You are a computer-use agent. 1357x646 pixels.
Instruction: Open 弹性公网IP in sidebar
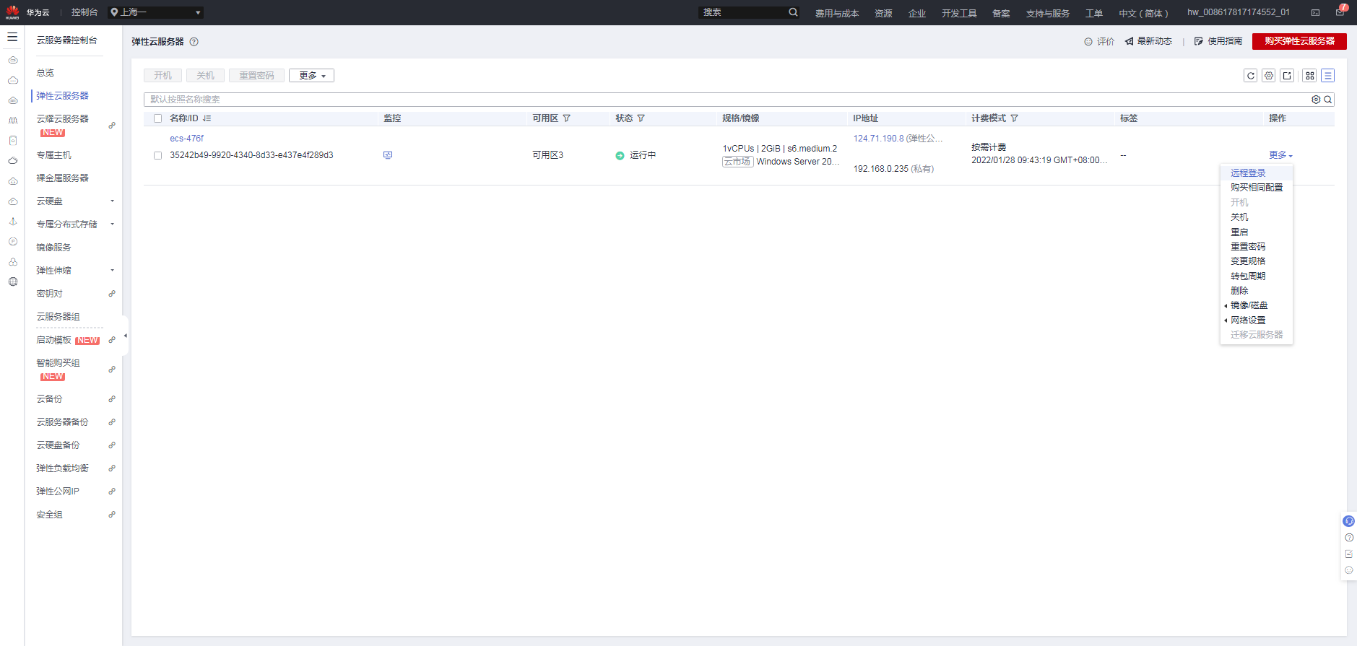(58, 492)
